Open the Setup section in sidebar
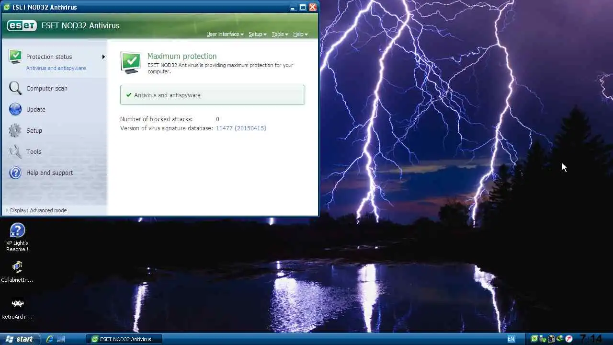This screenshot has width=613, height=345. [x=34, y=130]
